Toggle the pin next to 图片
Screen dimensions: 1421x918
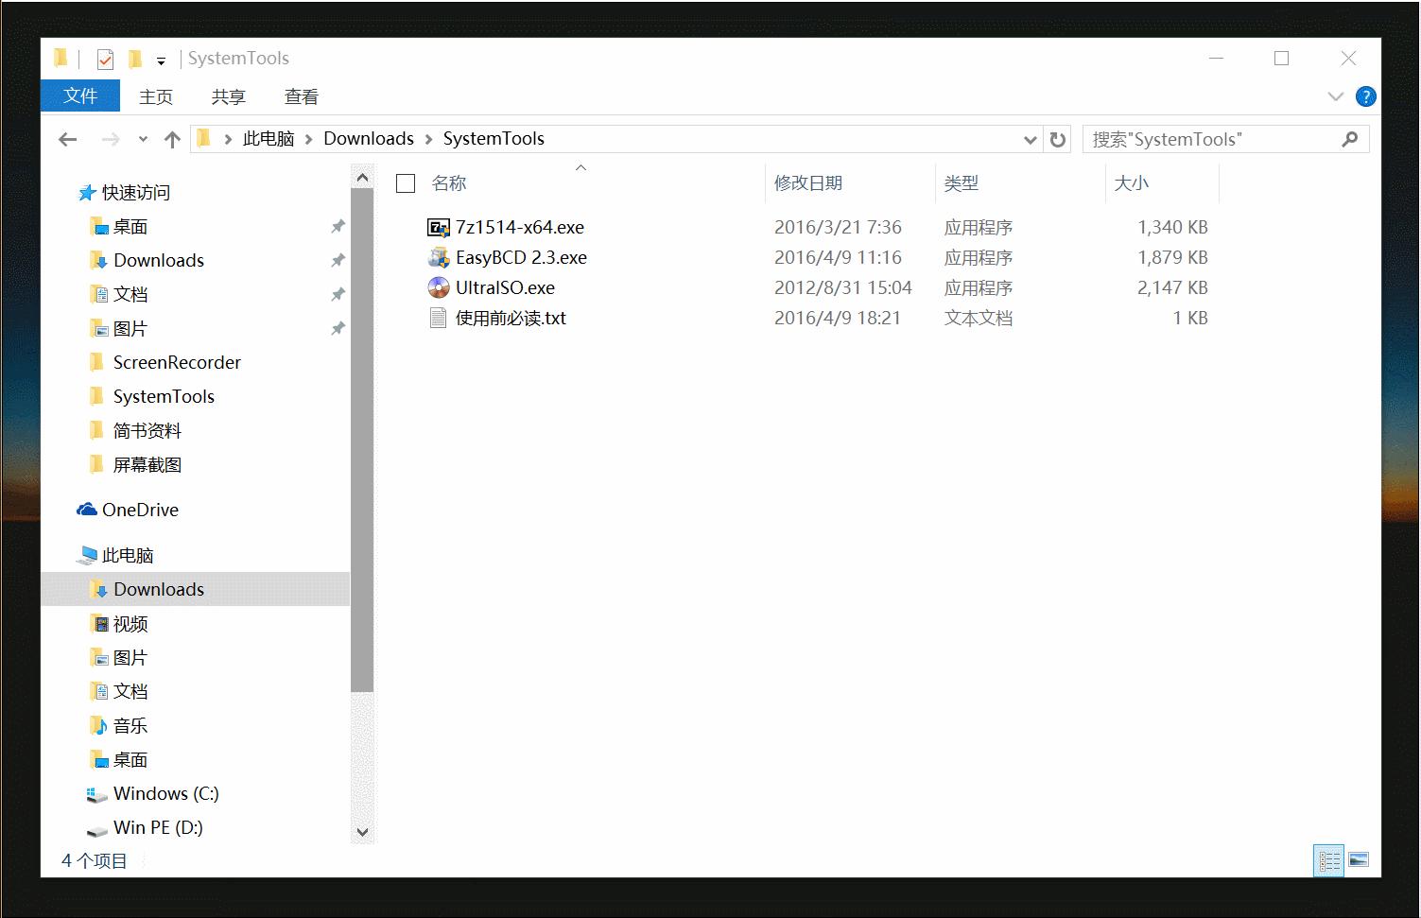338,328
